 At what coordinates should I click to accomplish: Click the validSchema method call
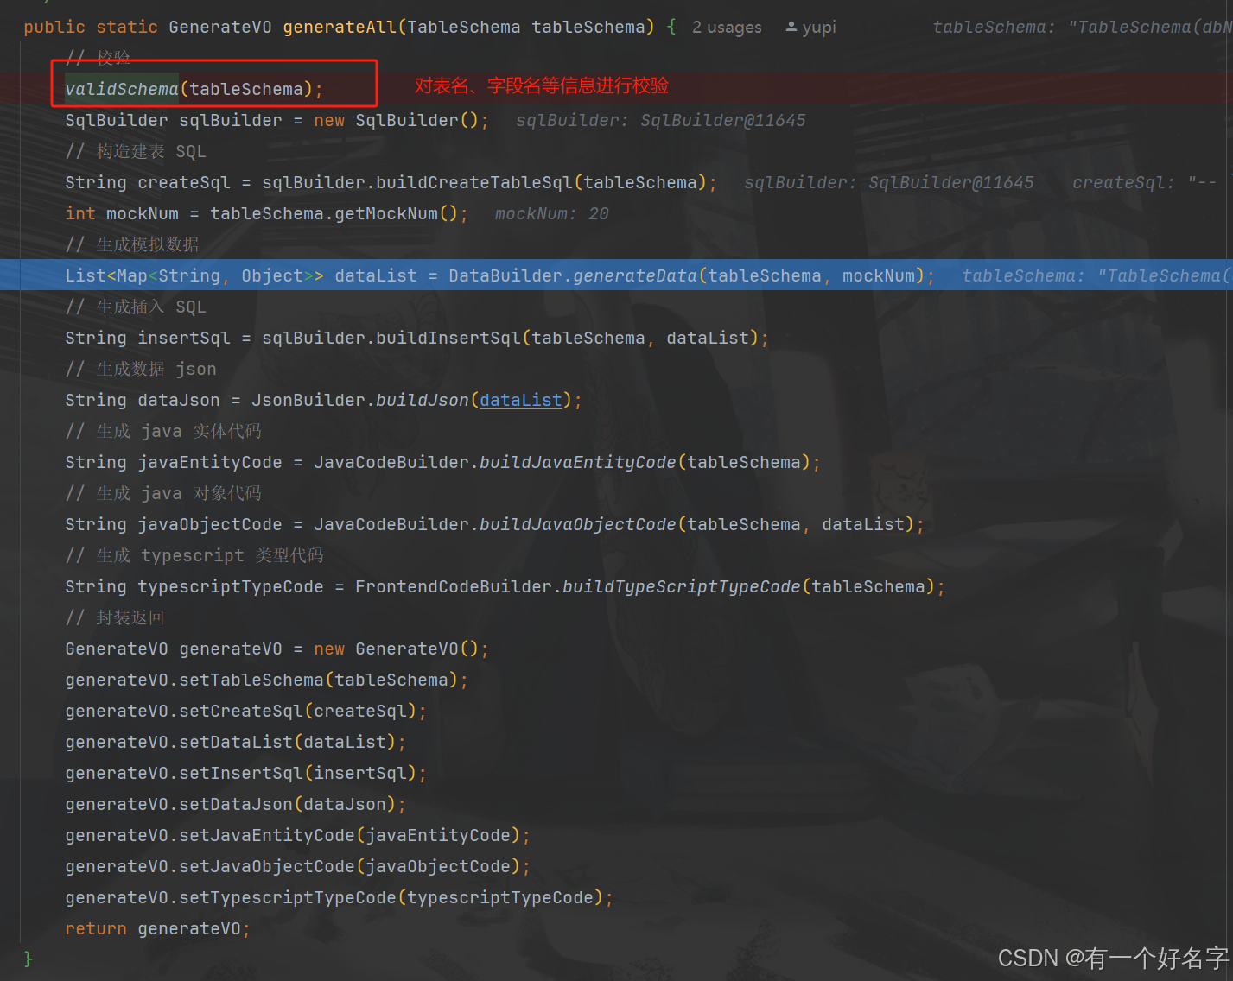click(122, 89)
